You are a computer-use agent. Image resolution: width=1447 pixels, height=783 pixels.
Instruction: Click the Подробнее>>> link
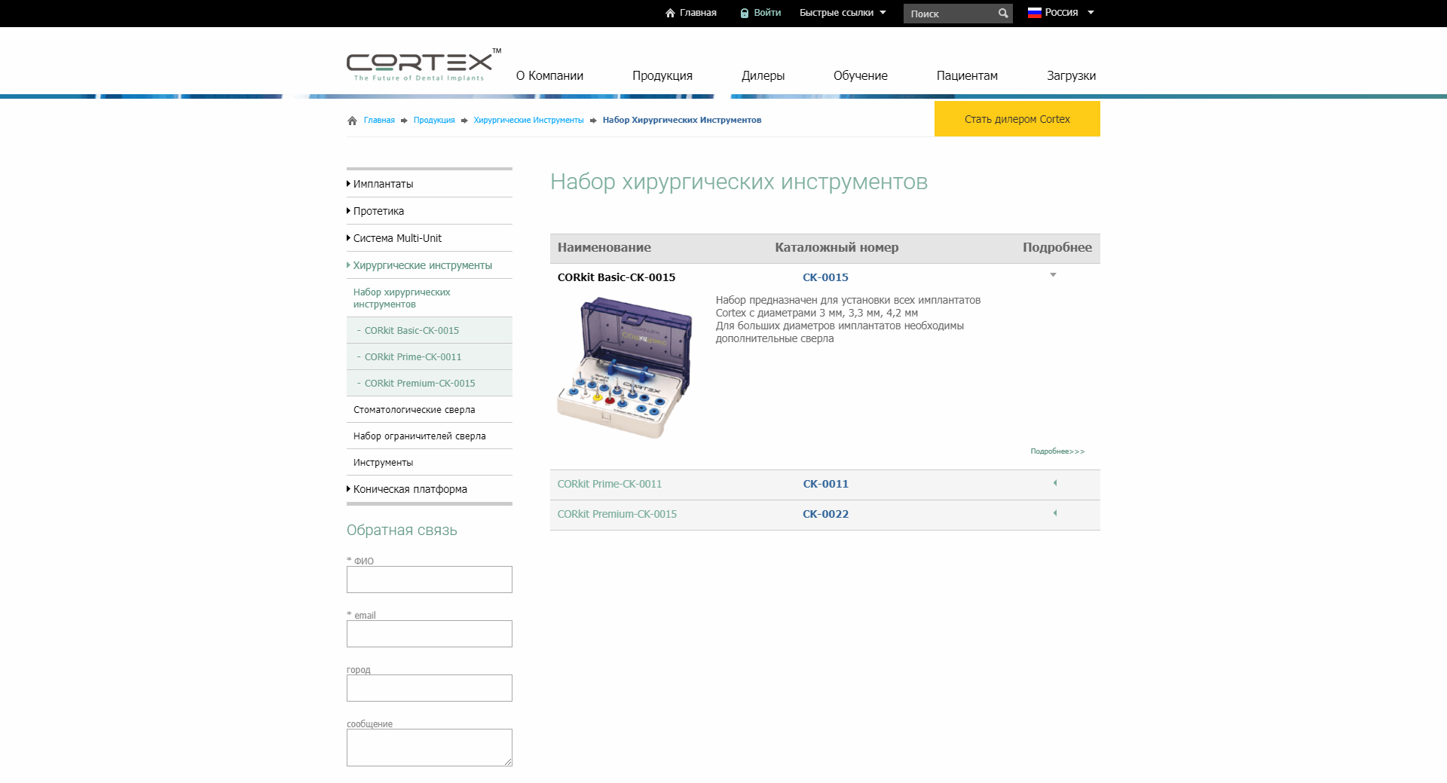pos(1057,451)
